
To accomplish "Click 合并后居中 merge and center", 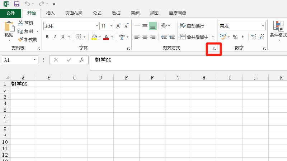I will click(194, 37).
